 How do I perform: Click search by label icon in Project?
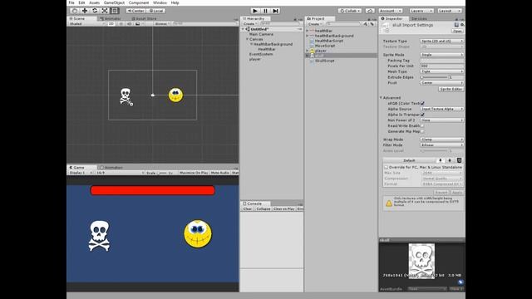pos(372,24)
